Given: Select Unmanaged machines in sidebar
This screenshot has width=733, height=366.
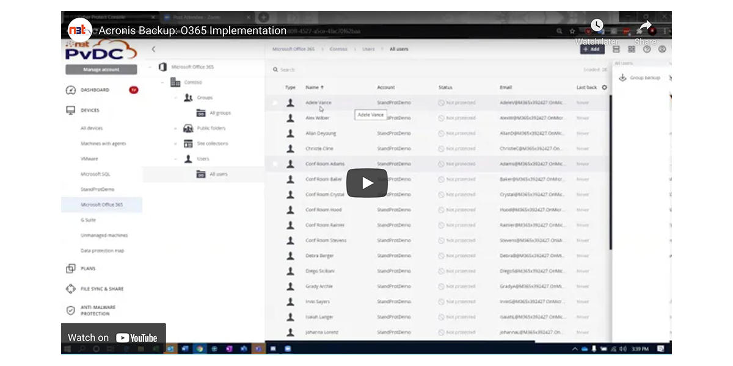Looking at the screenshot, I should (104, 235).
